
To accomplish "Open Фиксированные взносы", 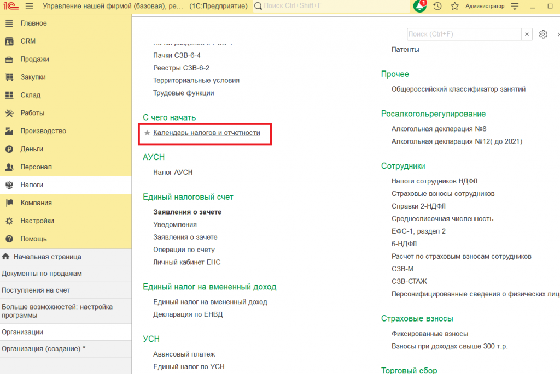I will click(x=430, y=334).
